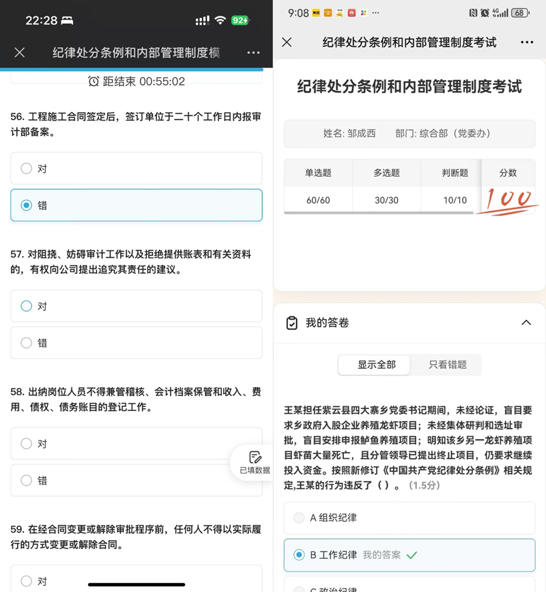Select 对 for question 58

point(136,443)
